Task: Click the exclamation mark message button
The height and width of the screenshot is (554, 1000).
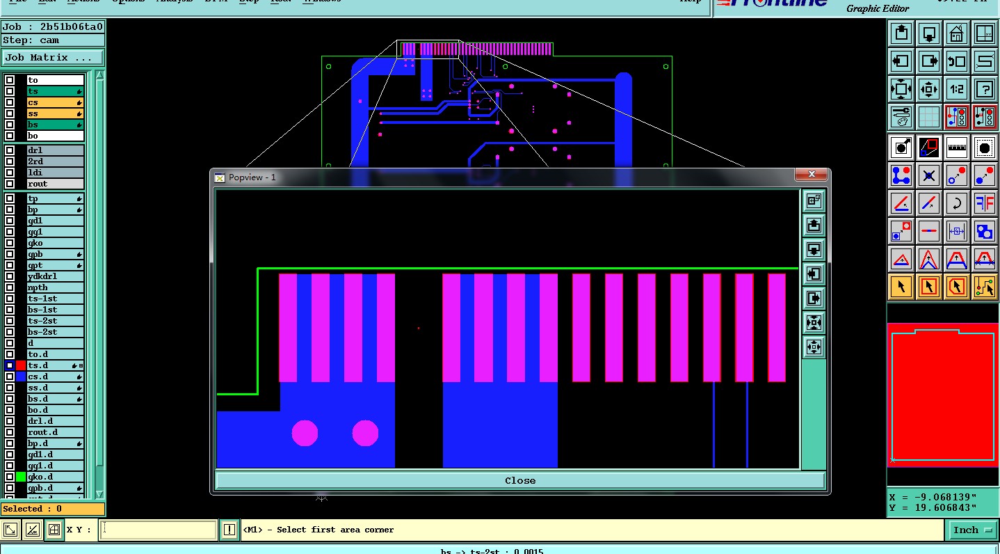Action: coord(229,530)
